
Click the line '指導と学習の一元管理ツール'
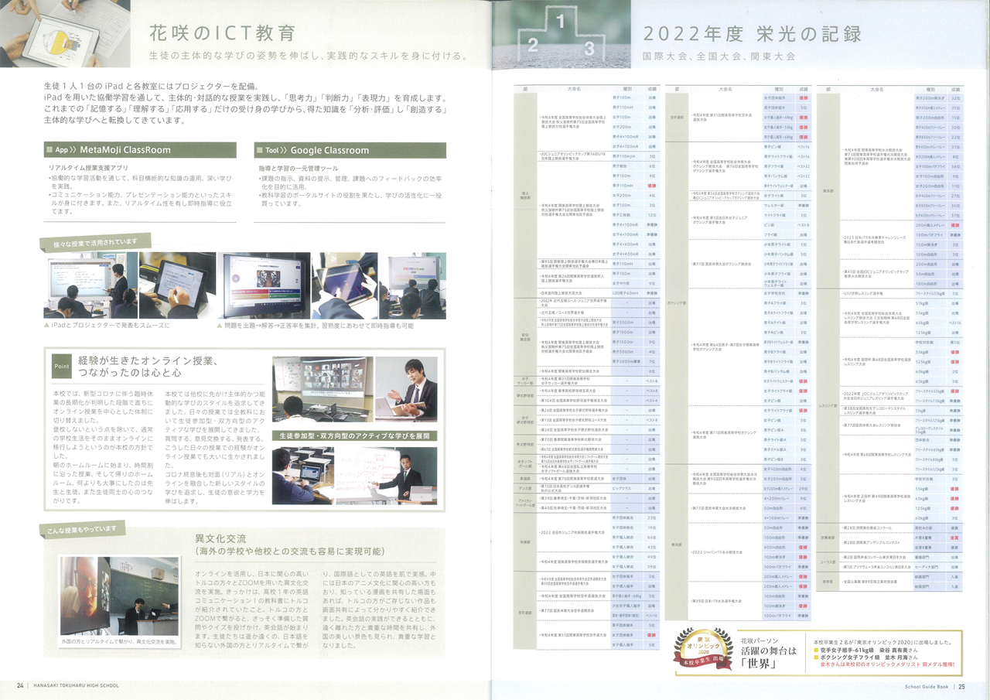tap(297, 167)
